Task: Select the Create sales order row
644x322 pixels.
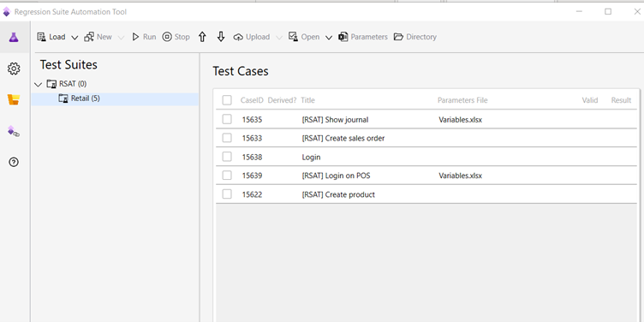Action: coord(426,138)
